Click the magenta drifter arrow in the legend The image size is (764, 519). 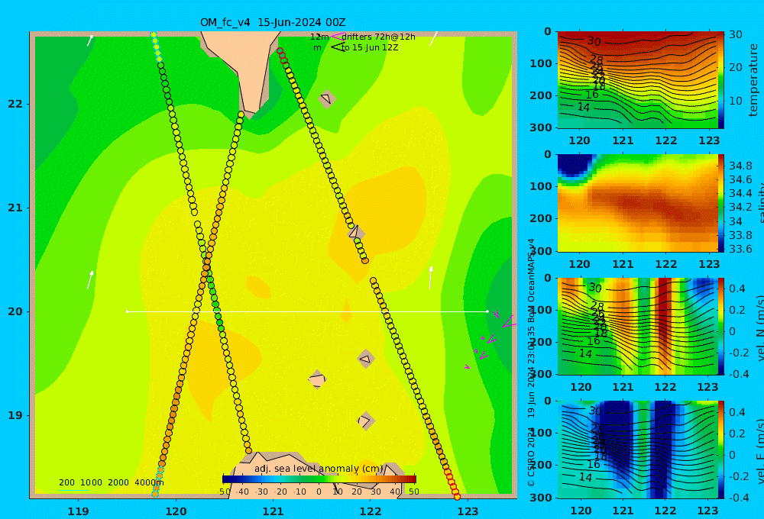[x=337, y=37]
